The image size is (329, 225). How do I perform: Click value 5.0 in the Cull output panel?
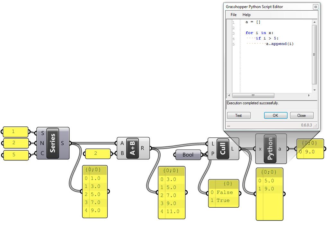pyautogui.click(x=269, y=181)
